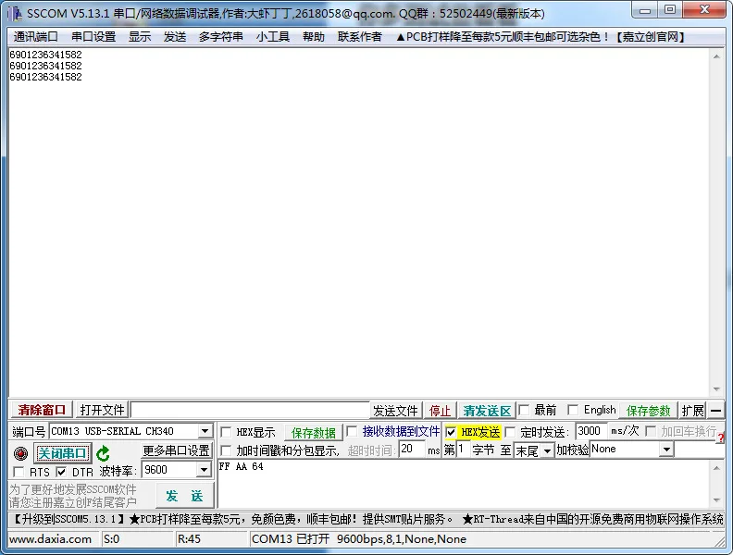Enable the 最前 always-on-top checkbox
Image resolution: width=733 pixels, height=555 pixels.
tap(524, 410)
